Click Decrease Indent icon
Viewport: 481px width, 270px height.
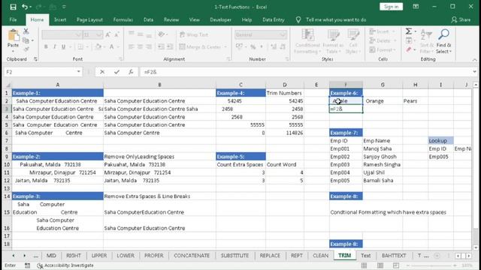161,46
